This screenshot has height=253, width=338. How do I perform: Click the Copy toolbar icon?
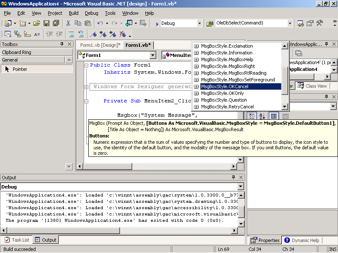pos(78,23)
